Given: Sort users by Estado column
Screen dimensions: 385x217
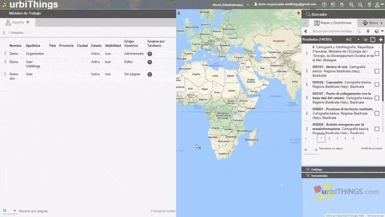Looking at the screenshot, I should pyautogui.click(x=96, y=45).
